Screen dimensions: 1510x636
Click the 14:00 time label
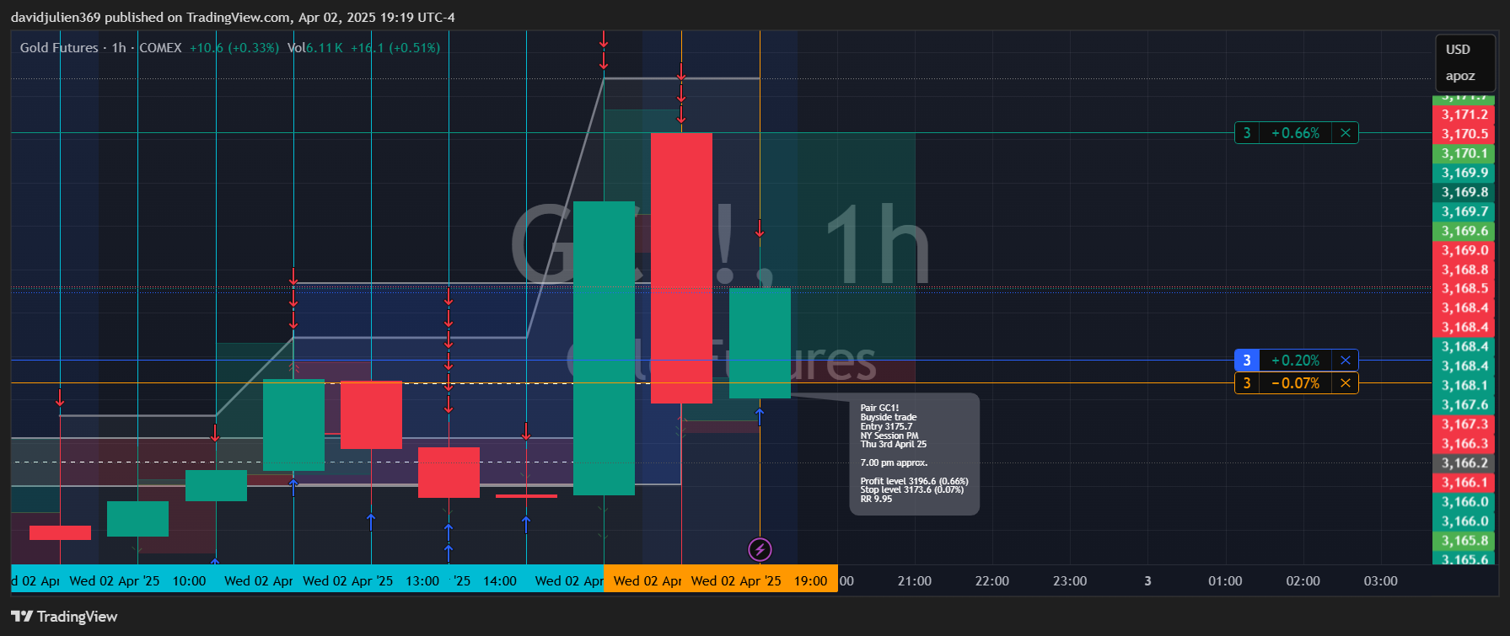click(500, 581)
